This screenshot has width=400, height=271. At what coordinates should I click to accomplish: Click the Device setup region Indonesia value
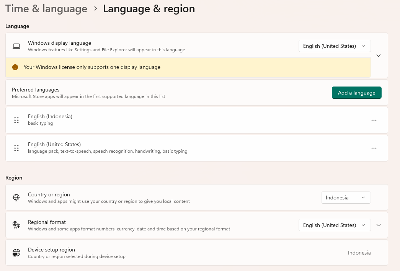359,253
